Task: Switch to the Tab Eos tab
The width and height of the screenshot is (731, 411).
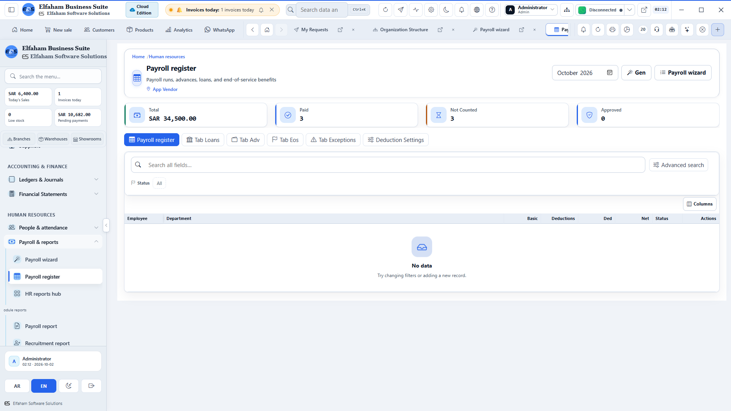Action: coord(285,140)
